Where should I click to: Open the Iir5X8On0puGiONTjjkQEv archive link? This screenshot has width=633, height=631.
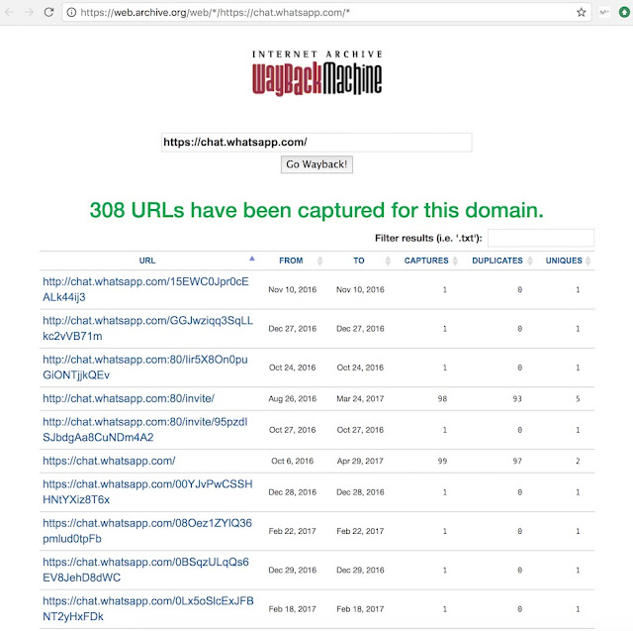[x=145, y=368]
